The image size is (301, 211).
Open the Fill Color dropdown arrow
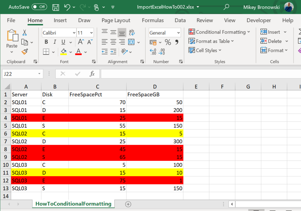pos(70,52)
